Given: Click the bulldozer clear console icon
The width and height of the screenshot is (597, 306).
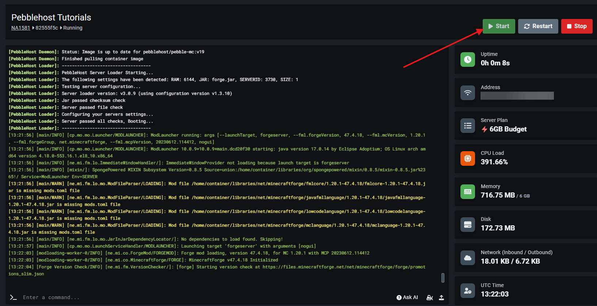Looking at the screenshot, I should coord(430,298).
